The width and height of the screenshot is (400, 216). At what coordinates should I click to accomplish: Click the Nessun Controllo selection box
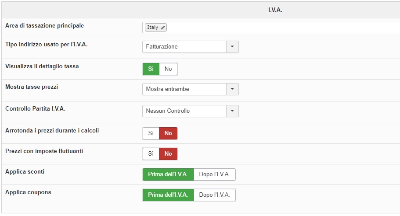tap(184, 111)
